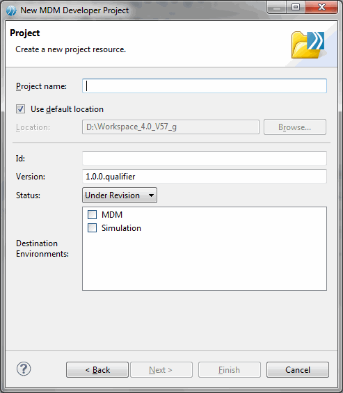Edit the Version field value

click(x=205, y=176)
